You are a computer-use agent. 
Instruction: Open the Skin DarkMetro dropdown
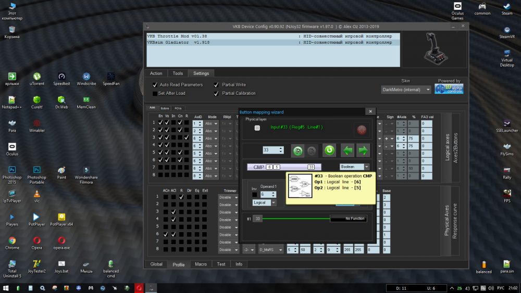pyautogui.click(x=406, y=90)
